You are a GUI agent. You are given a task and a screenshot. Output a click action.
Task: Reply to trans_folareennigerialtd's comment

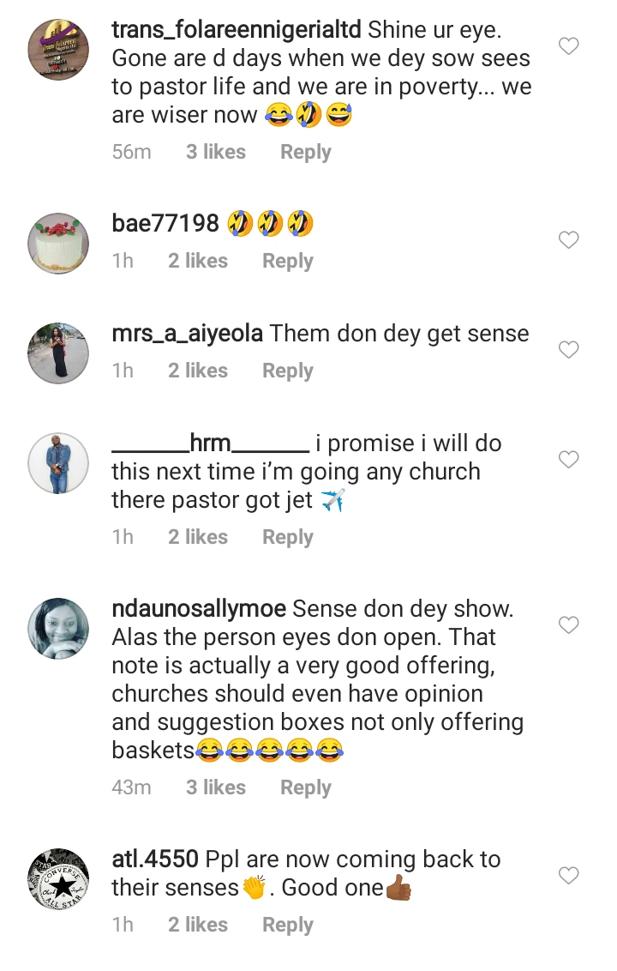[x=305, y=152]
